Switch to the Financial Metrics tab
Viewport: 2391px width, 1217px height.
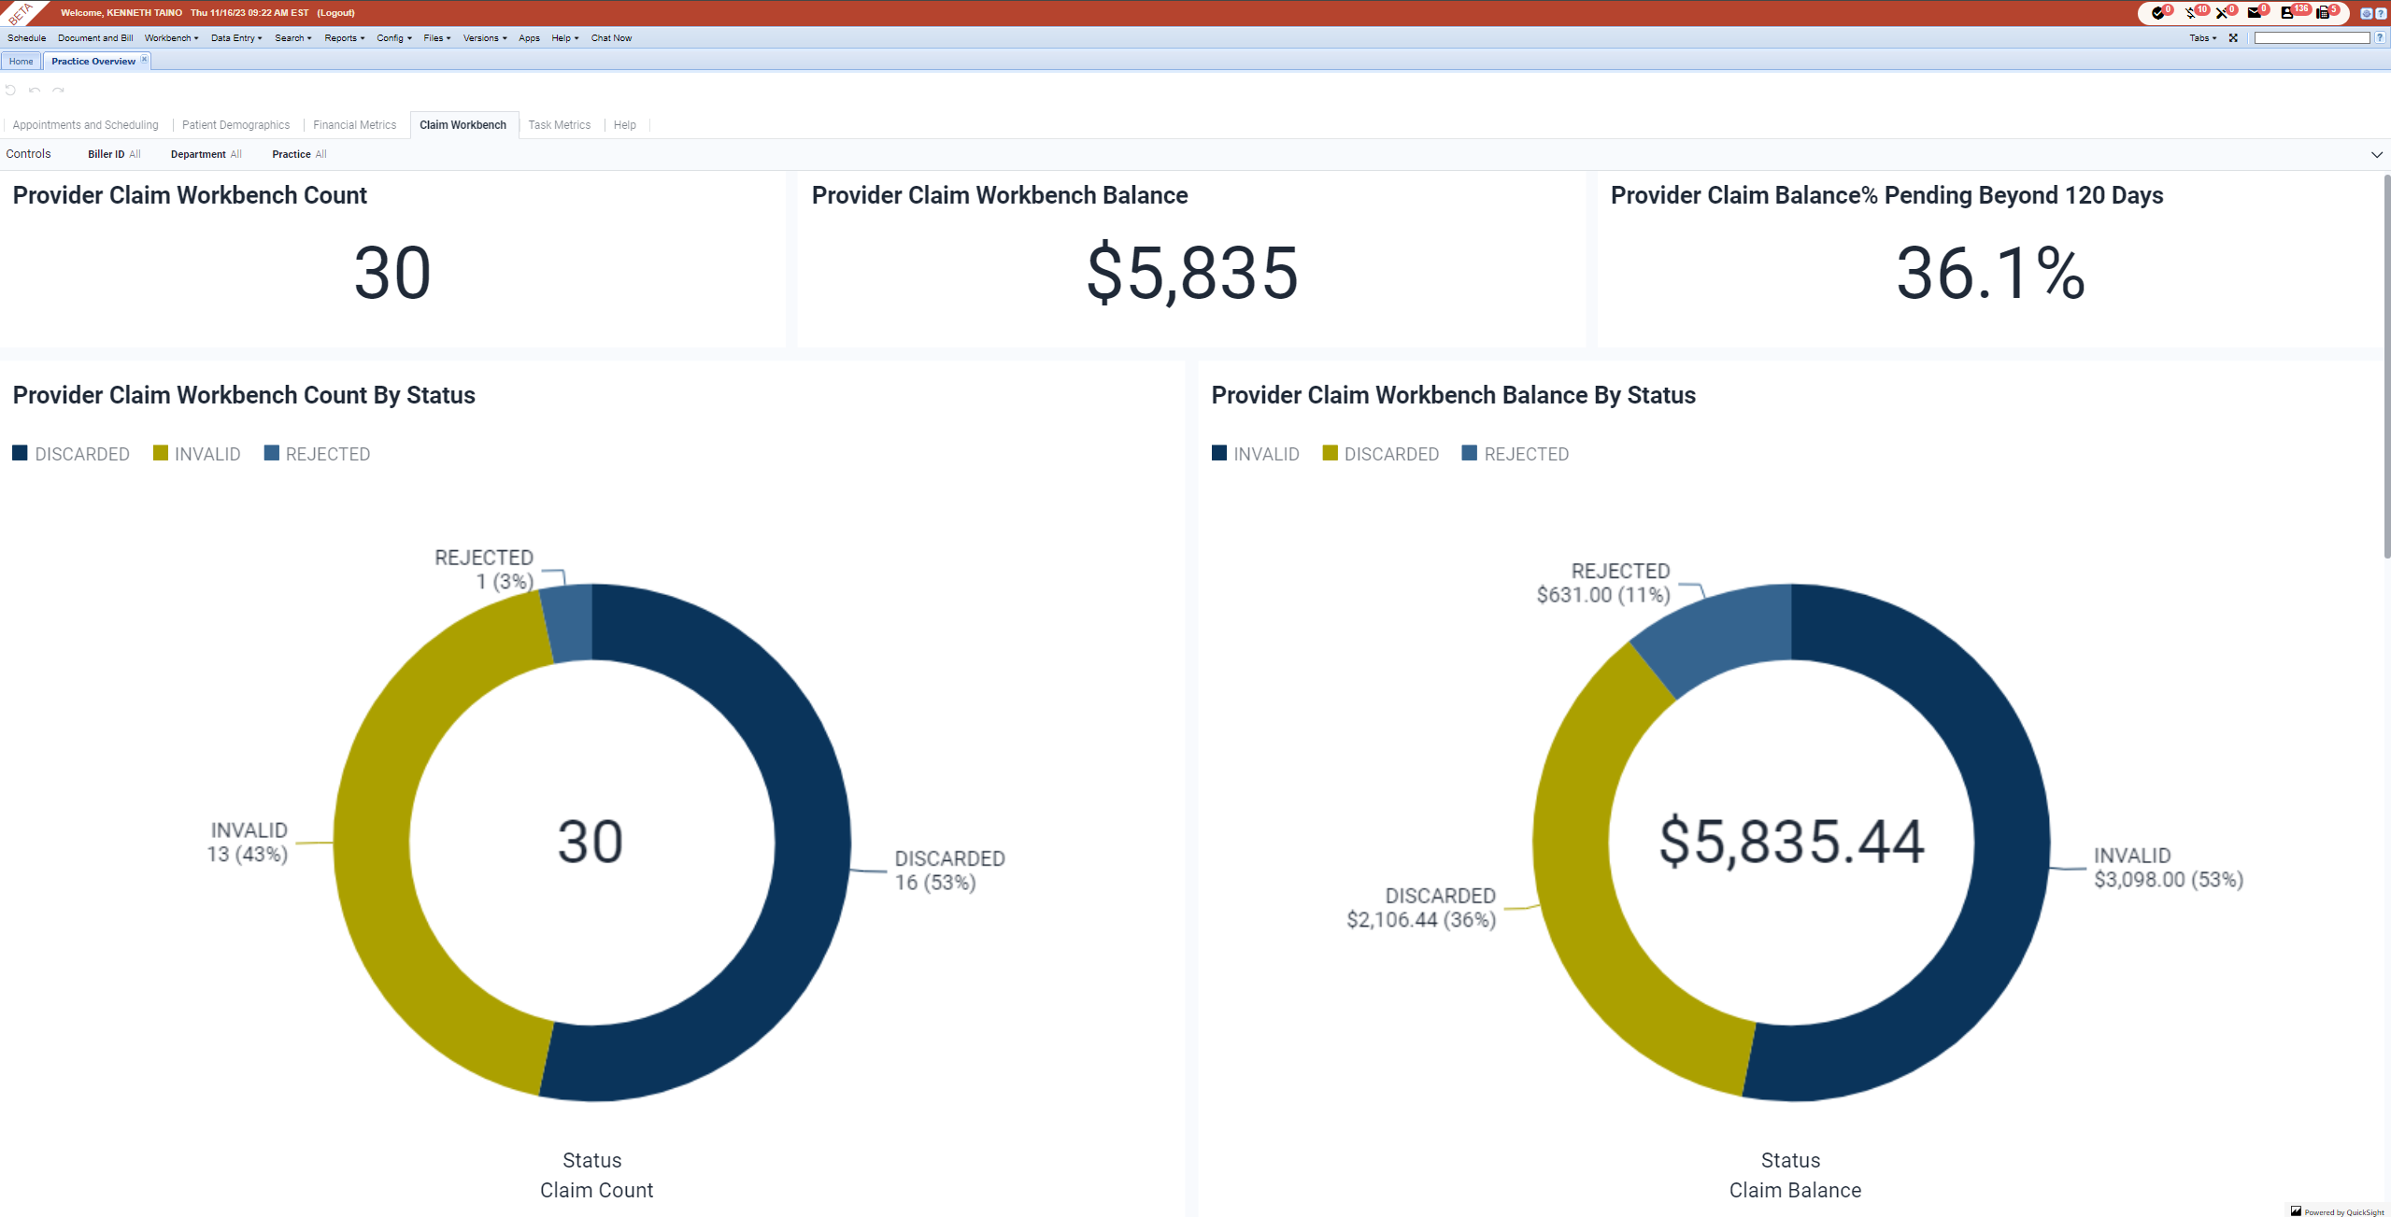tap(354, 125)
